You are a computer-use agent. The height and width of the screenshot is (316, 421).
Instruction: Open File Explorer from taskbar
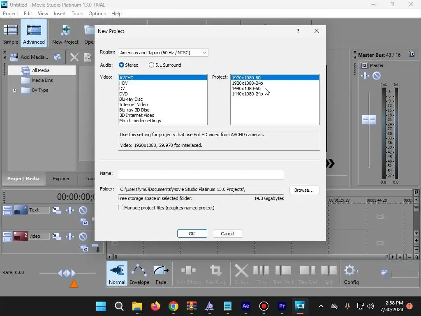click(137, 306)
